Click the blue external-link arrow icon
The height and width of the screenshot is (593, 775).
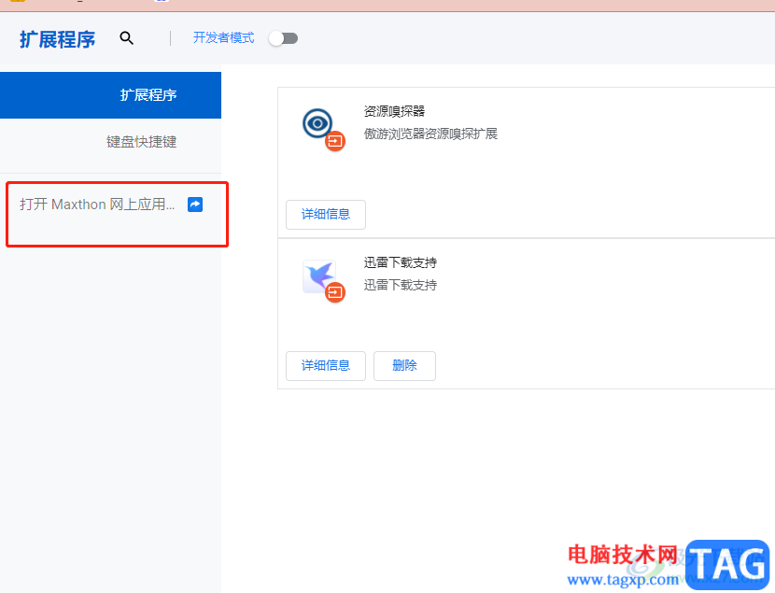pos(195,205)
